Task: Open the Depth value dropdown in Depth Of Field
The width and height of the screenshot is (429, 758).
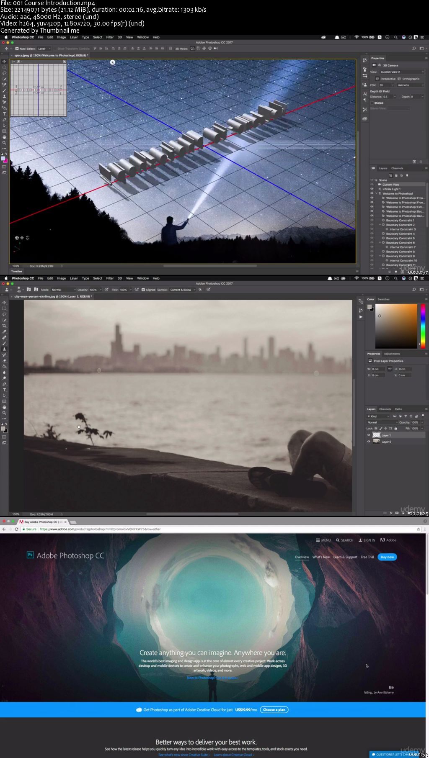Action: 423,97
